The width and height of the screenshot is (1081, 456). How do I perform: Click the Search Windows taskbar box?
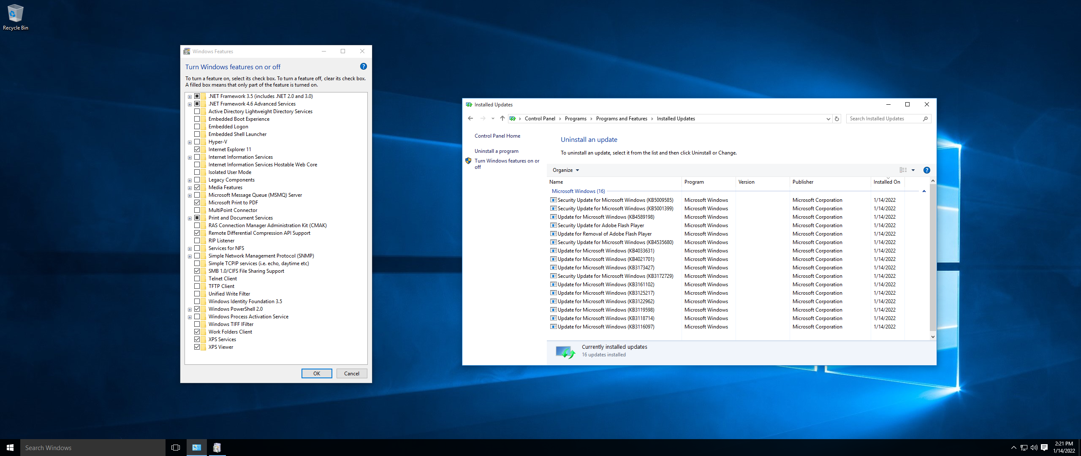[93, 448]
